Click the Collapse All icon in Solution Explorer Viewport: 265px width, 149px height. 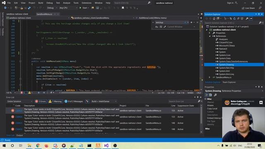click(x=238, y=19)
